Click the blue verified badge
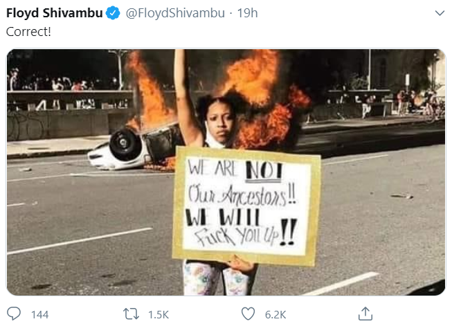This screenshot has height=326, width=452. click(x=113, y=13)
